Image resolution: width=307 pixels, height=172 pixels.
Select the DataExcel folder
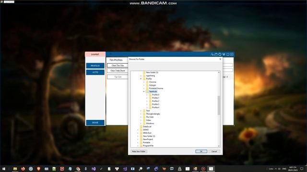147,127
